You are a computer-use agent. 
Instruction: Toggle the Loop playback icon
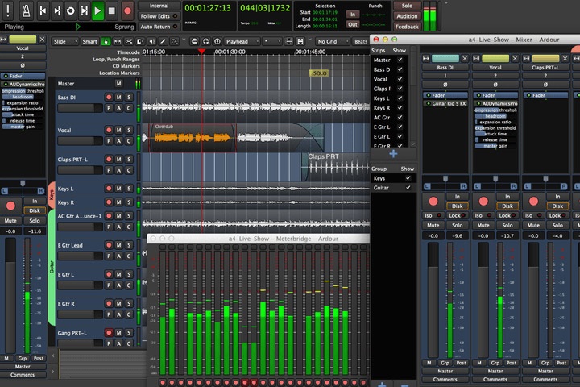(x=70, y=10)
